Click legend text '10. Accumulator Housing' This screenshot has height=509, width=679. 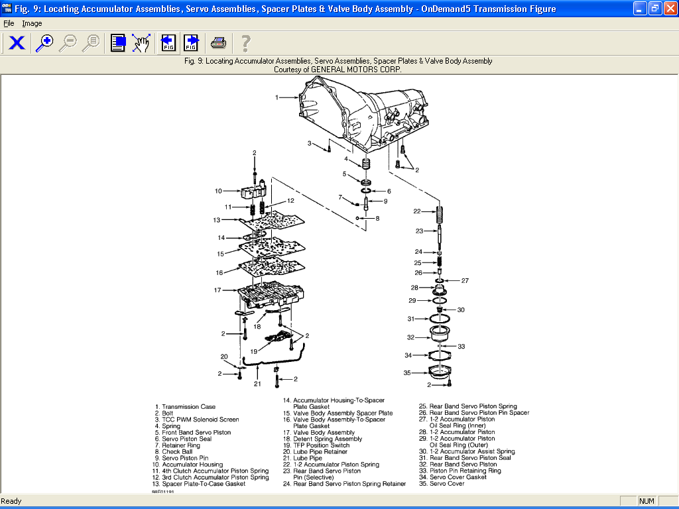(x=188, y=465)
